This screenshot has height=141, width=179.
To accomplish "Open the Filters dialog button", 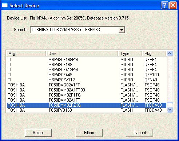I will click(89, 133).
